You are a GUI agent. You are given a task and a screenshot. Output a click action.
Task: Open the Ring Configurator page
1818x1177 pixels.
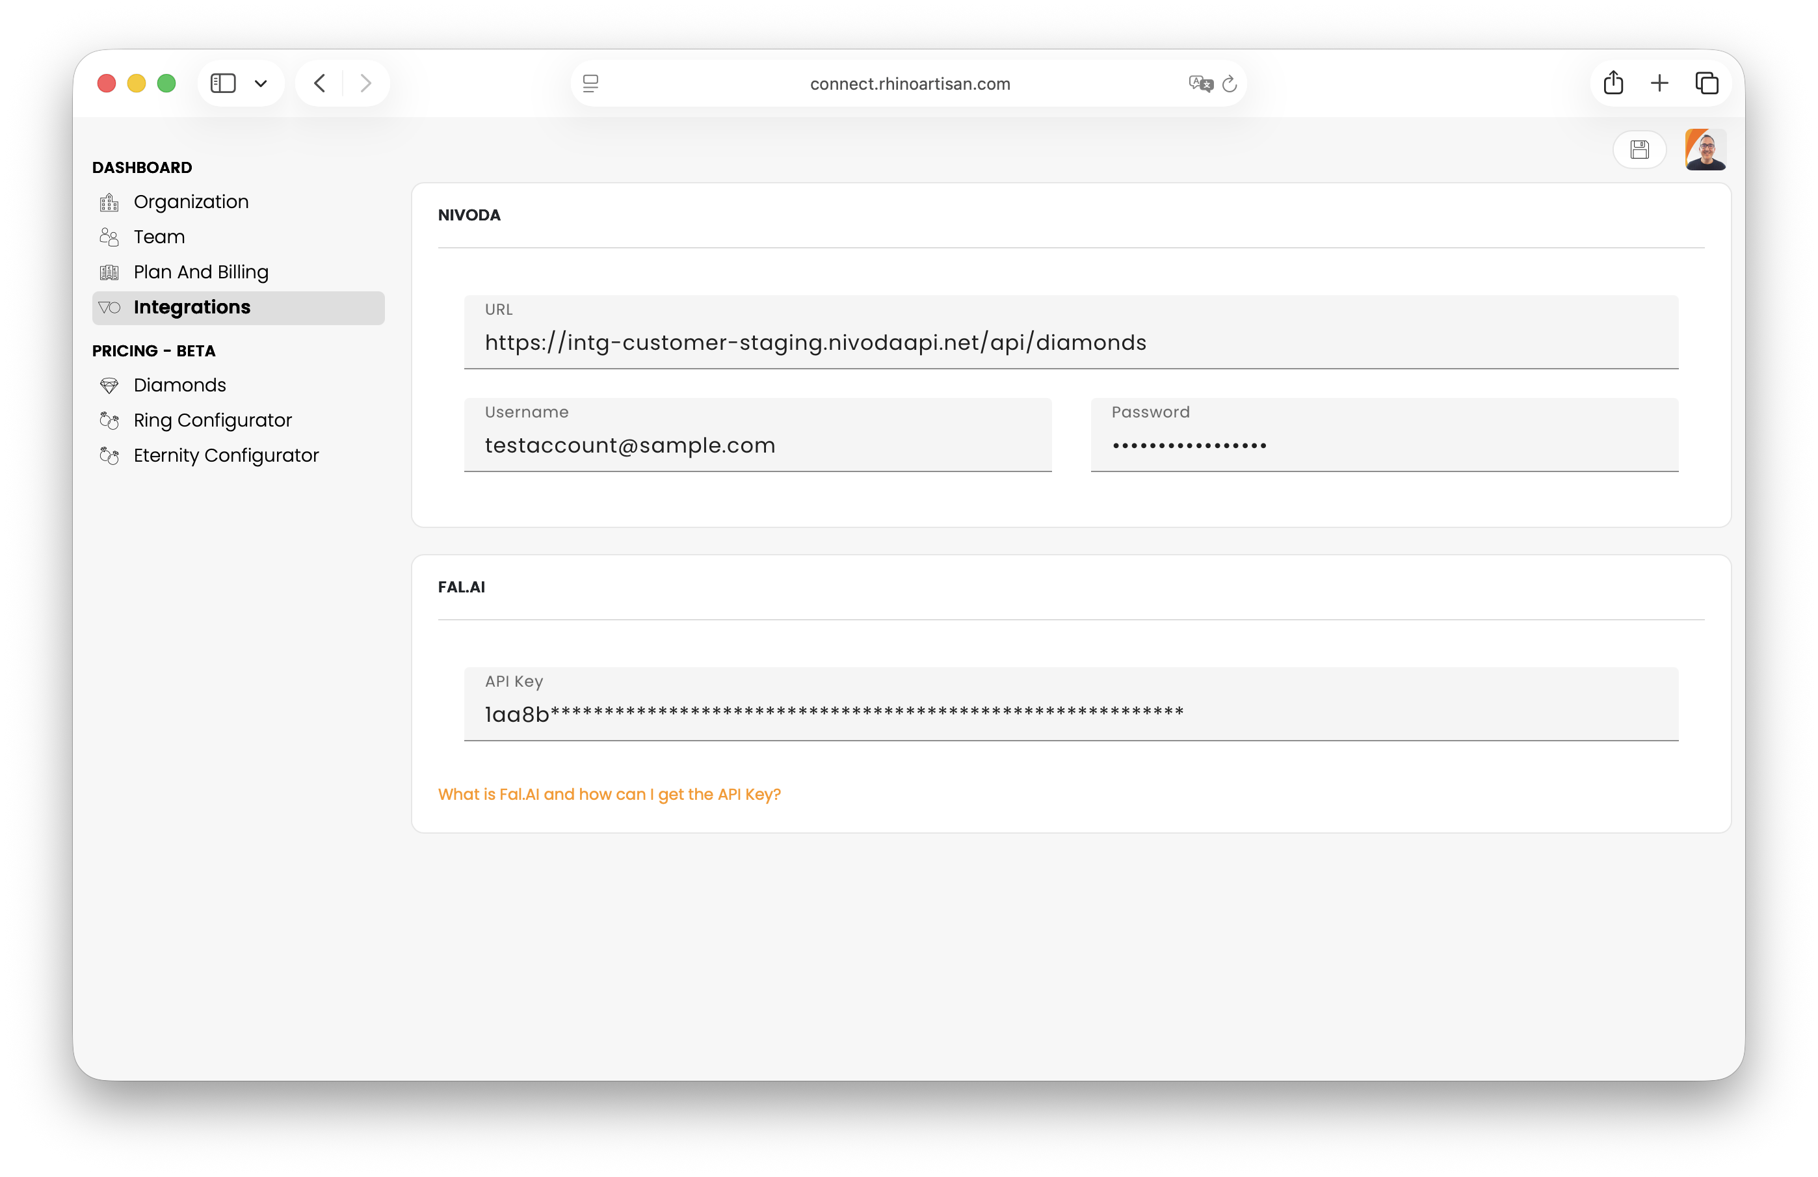point(239,421)
